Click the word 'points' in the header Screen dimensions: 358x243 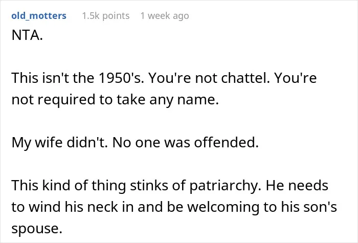tap(116, 16)
